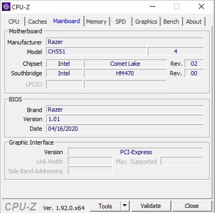This screenshot has width=215, height=213.
Task: Click the Tools button
Action: [x=105, y=206]
